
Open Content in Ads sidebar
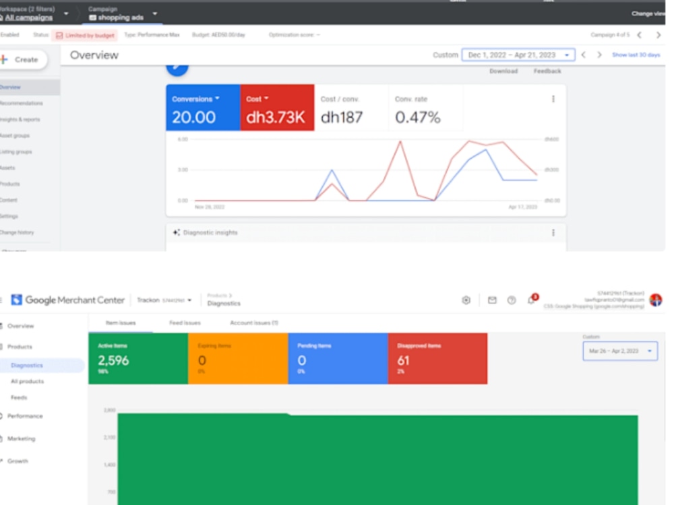pyautogui.click(x=9, y=200)
